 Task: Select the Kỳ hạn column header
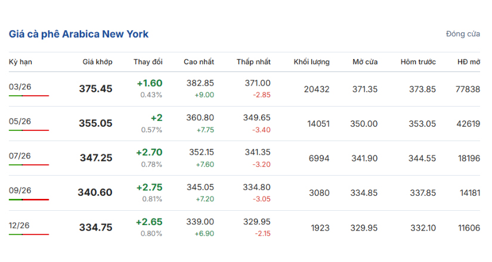point(20,62)
